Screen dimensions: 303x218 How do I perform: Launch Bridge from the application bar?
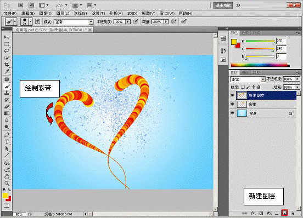[21, 5]
